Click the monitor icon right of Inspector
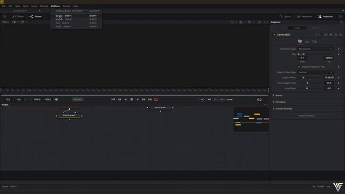Screen dimensions: 345x194 (x=340, y=17)
